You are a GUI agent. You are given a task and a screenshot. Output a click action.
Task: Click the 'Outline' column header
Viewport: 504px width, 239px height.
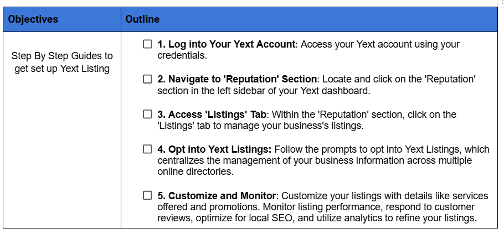(142, 19)
